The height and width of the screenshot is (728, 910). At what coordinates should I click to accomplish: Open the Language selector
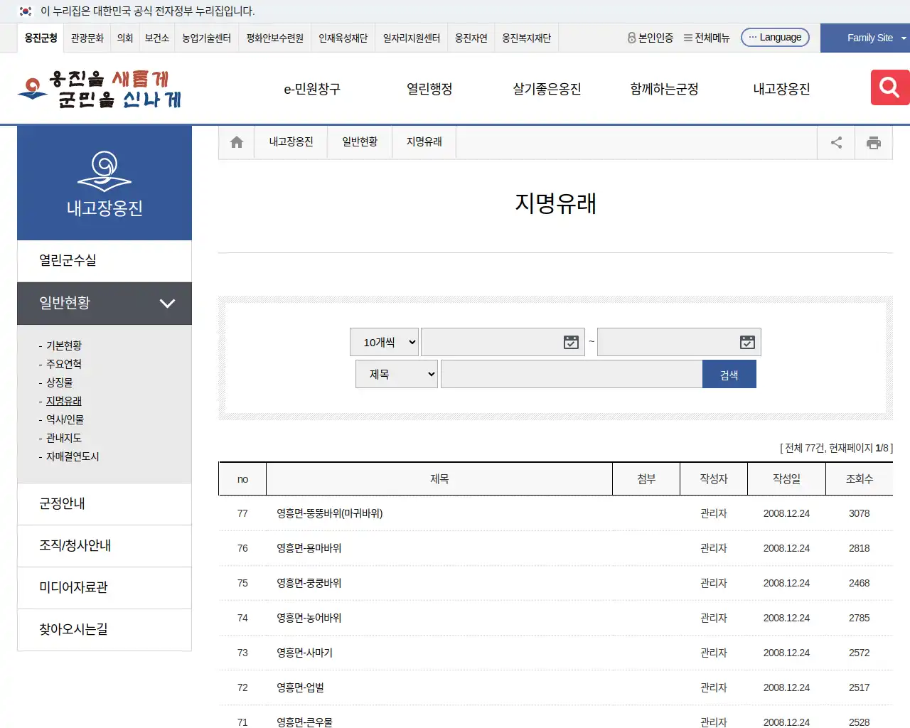coord(775,37)
